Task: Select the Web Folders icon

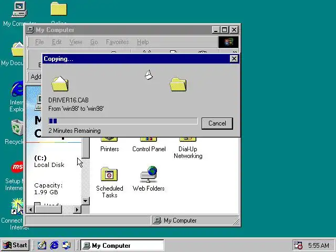Action: (149, 174)
